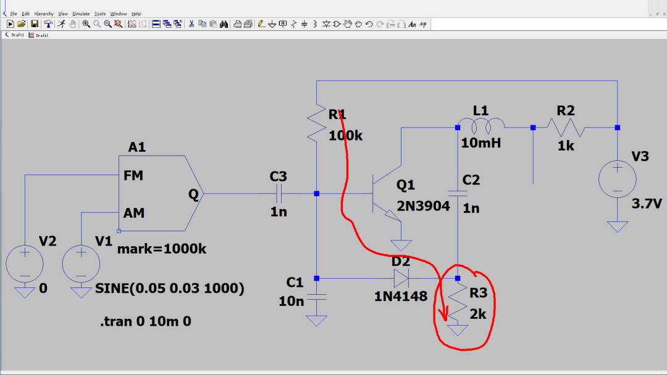Select the Draw Wire pencil tool
Viewport: 667px width, 375px height.
[261, 24]
